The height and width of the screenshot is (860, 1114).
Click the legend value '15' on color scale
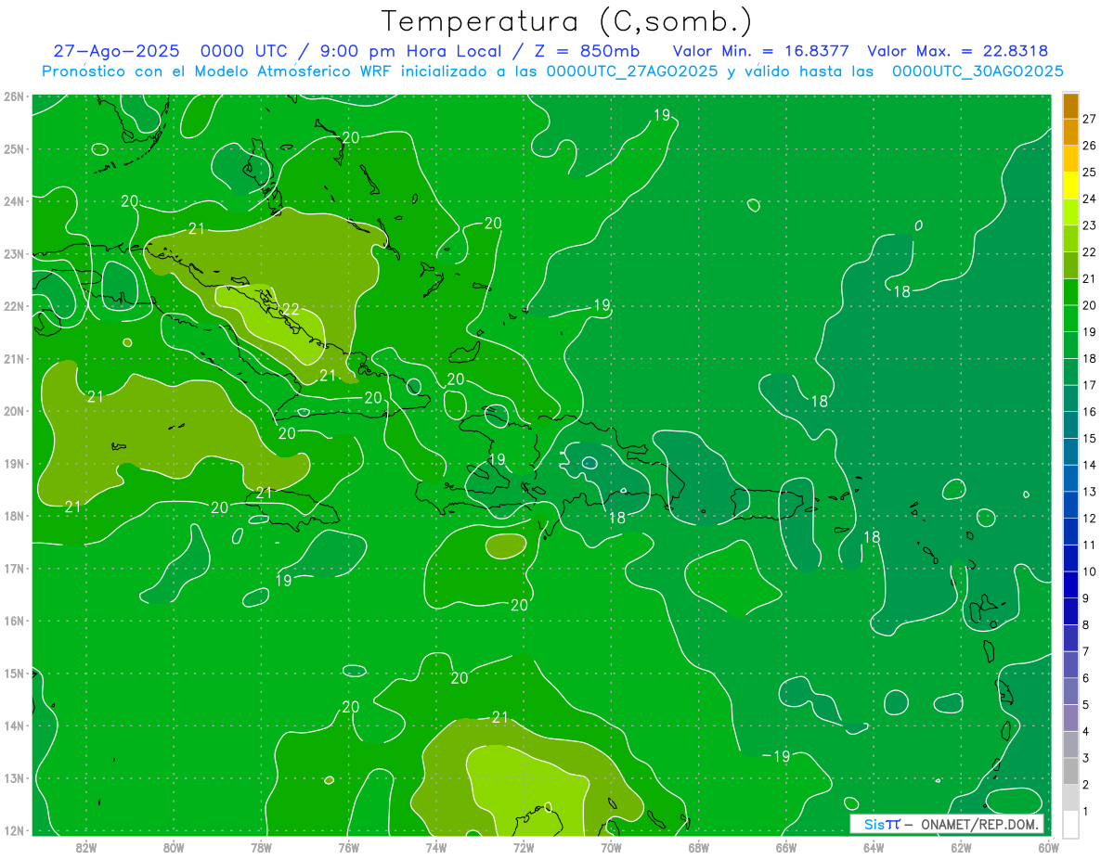1089,438
